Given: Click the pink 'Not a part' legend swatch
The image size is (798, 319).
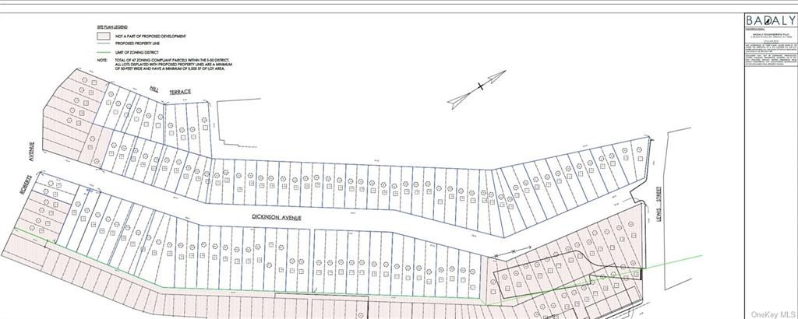Looking at the screenshot, I should click(x=104, y=36).
